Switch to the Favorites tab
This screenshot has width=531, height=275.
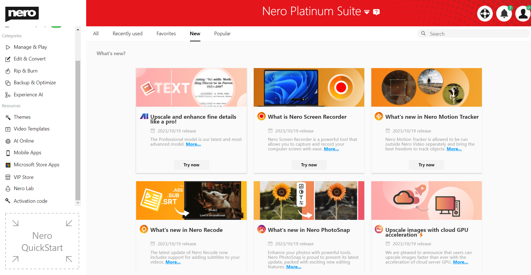click(x=166, y=34)
